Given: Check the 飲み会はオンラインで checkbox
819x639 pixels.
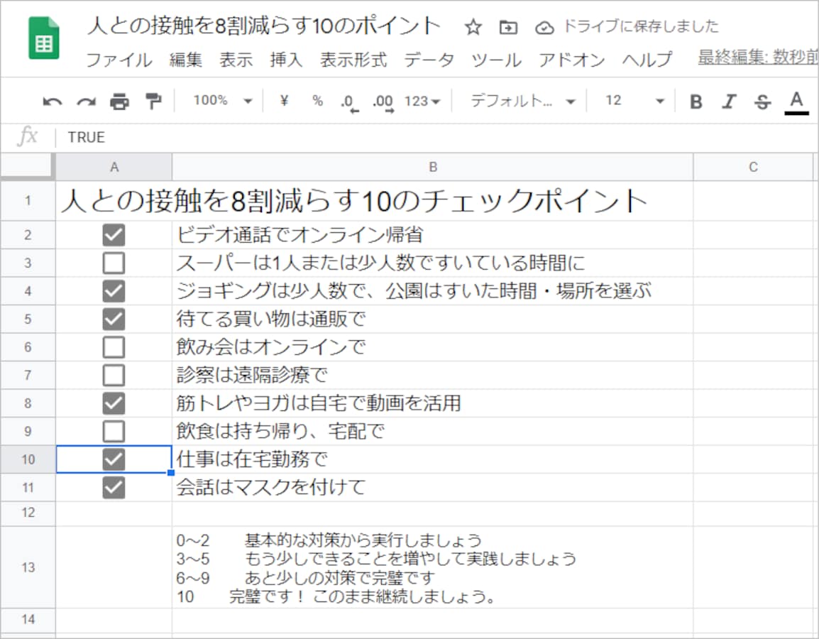Looking at the screenshot, I should click(114, 347).
